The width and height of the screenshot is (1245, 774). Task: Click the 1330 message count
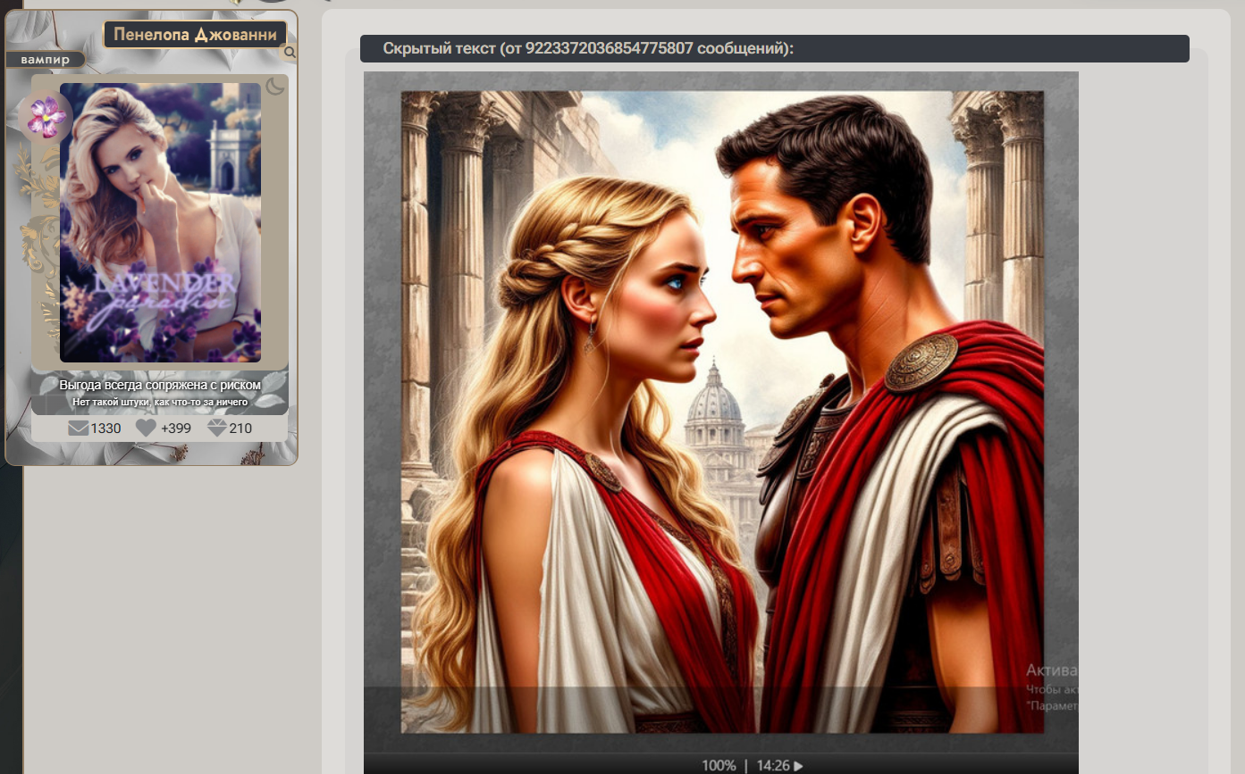pos(105,429)
